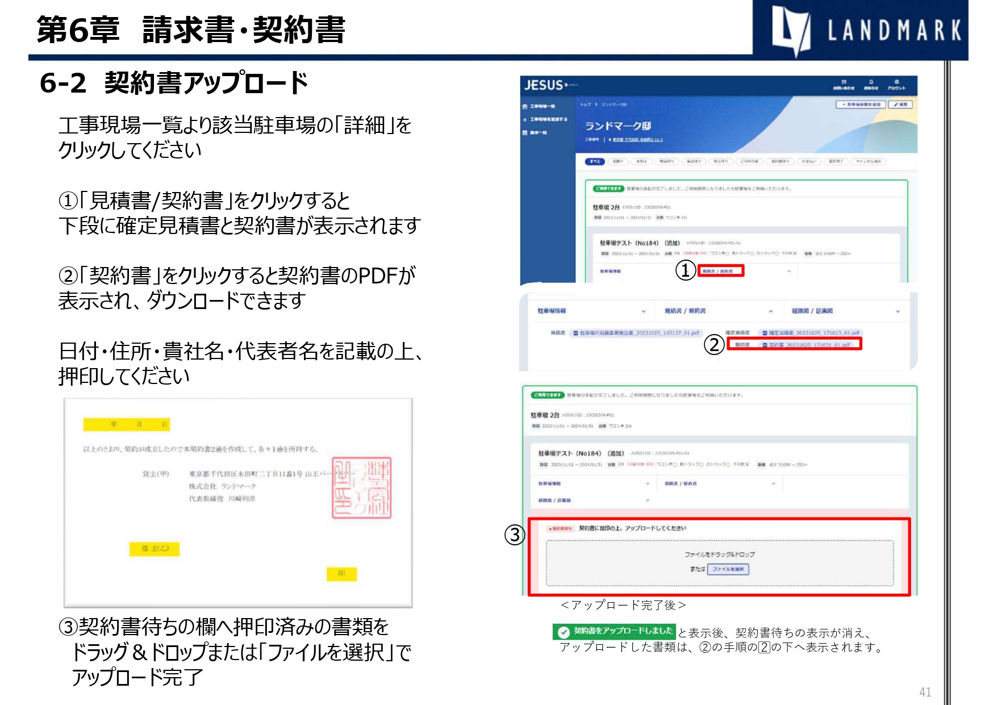Click the green ご利用できます badge in step ① screenshot
Screen dimensions: 997x705
pos(608,189)
